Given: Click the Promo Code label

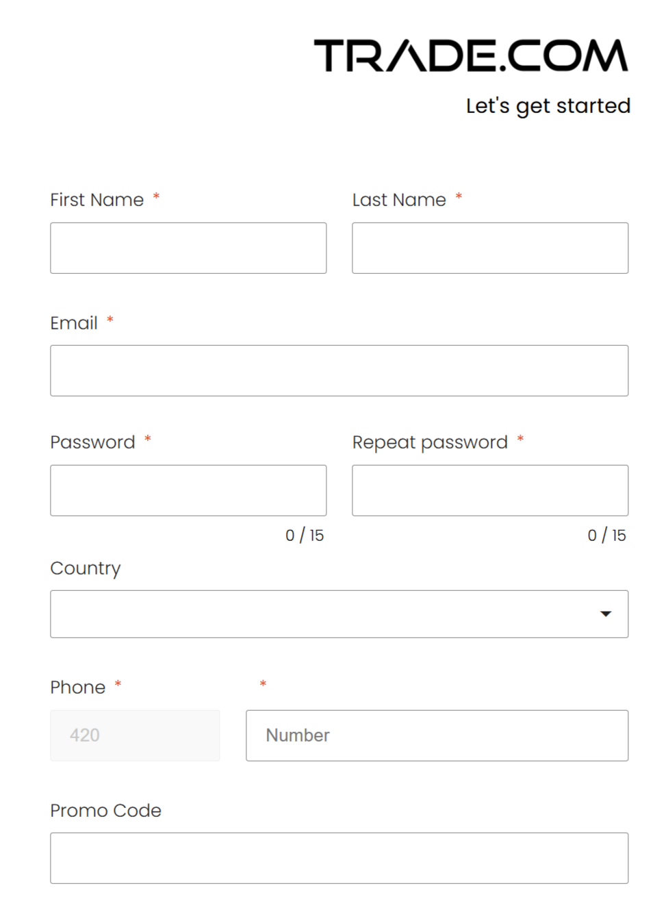Looking at the screenshot, I should (x=106, y=811).
